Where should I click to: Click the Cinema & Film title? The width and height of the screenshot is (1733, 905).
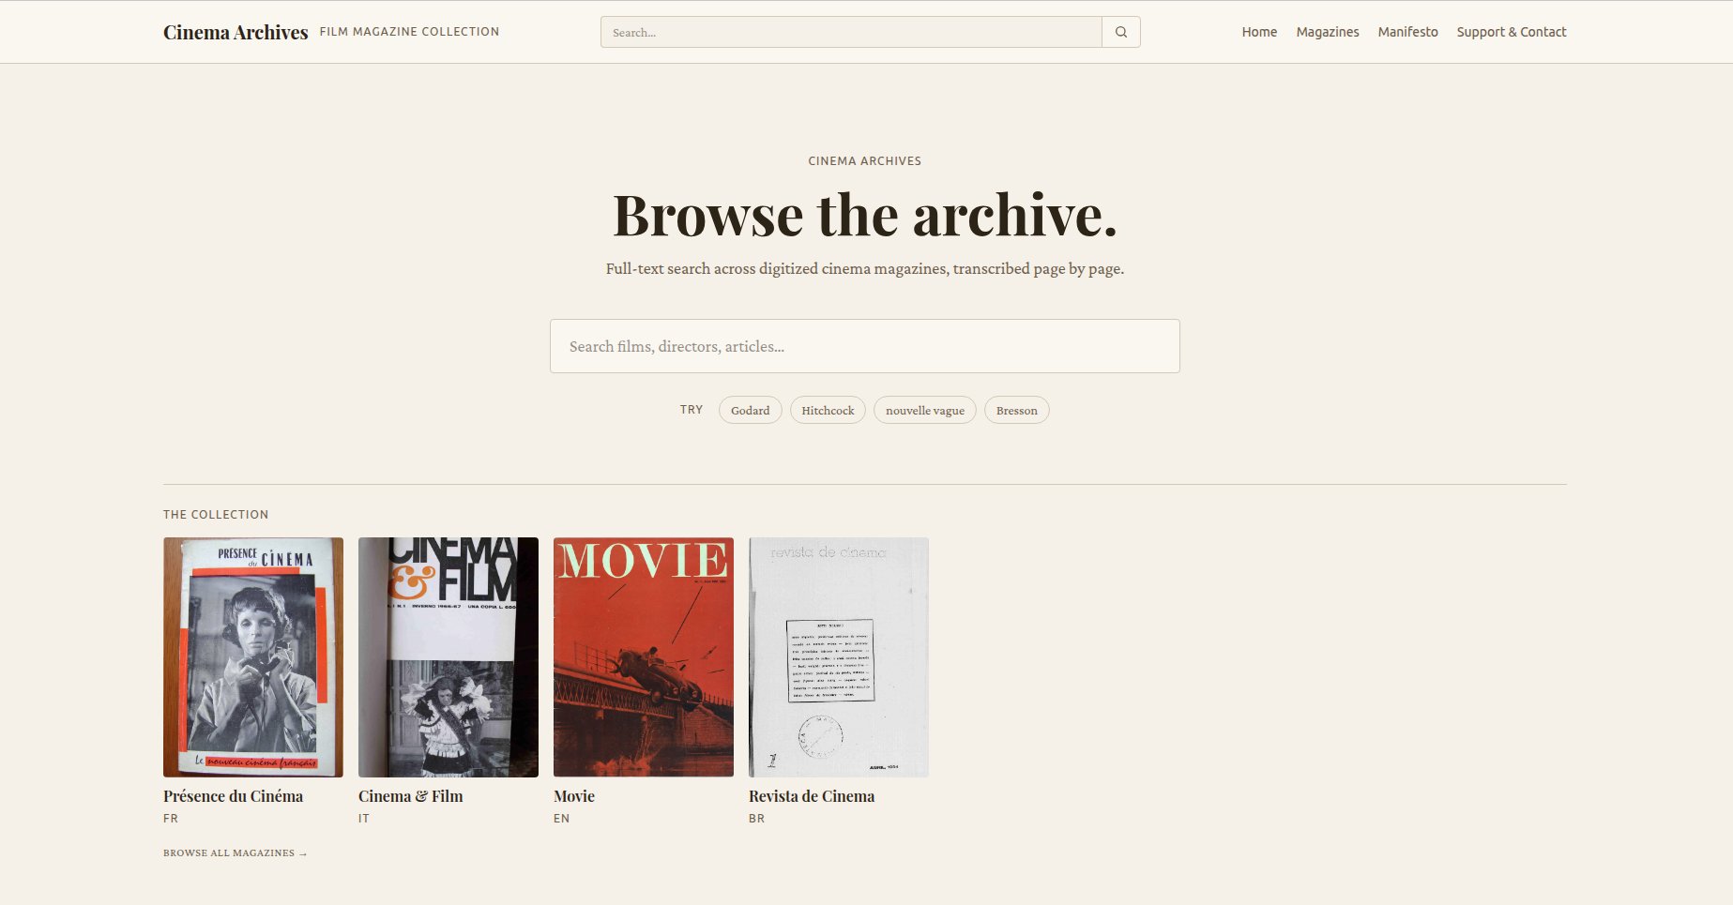coord(410,796)
